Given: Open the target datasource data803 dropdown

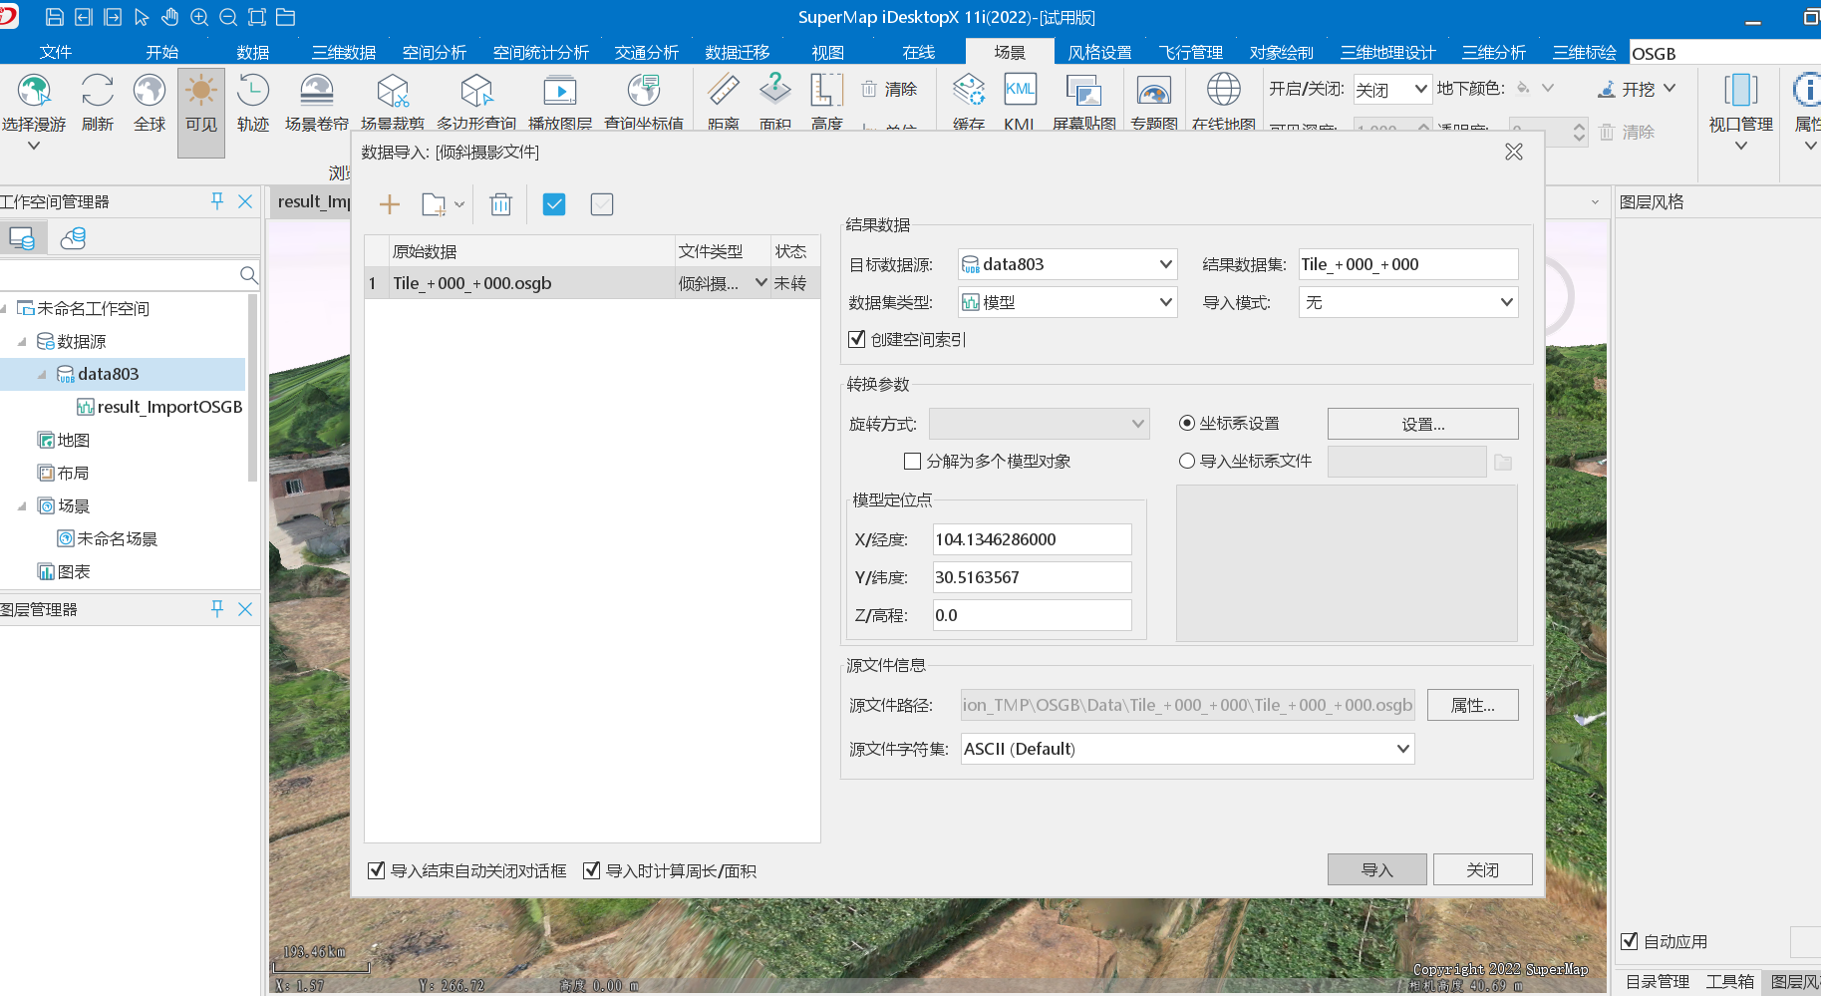Looking at the screenshot, I should pyautogui.click(x=1066, y=264).
